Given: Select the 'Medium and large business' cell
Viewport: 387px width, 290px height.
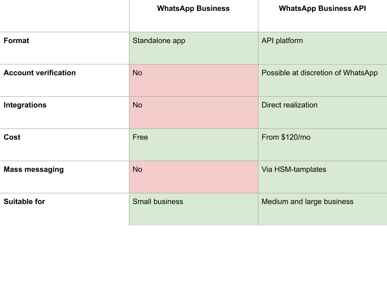Looking at the screenshot, I should (x=322, y=209).
